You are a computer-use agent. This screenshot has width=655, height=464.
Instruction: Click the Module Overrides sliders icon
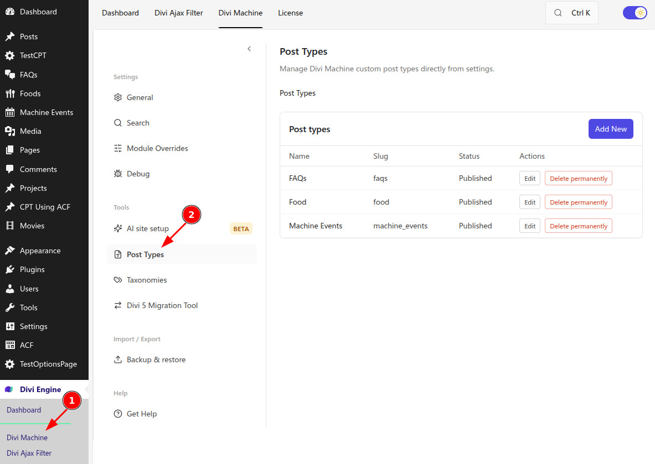pyautogui.click(x=118, y=148)
